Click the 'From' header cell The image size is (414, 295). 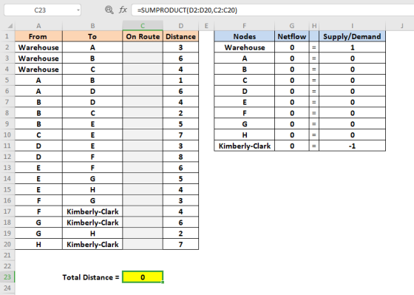(x=38, y=36)
